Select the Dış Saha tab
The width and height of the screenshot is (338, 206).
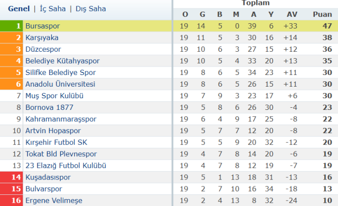pos(91,8)
